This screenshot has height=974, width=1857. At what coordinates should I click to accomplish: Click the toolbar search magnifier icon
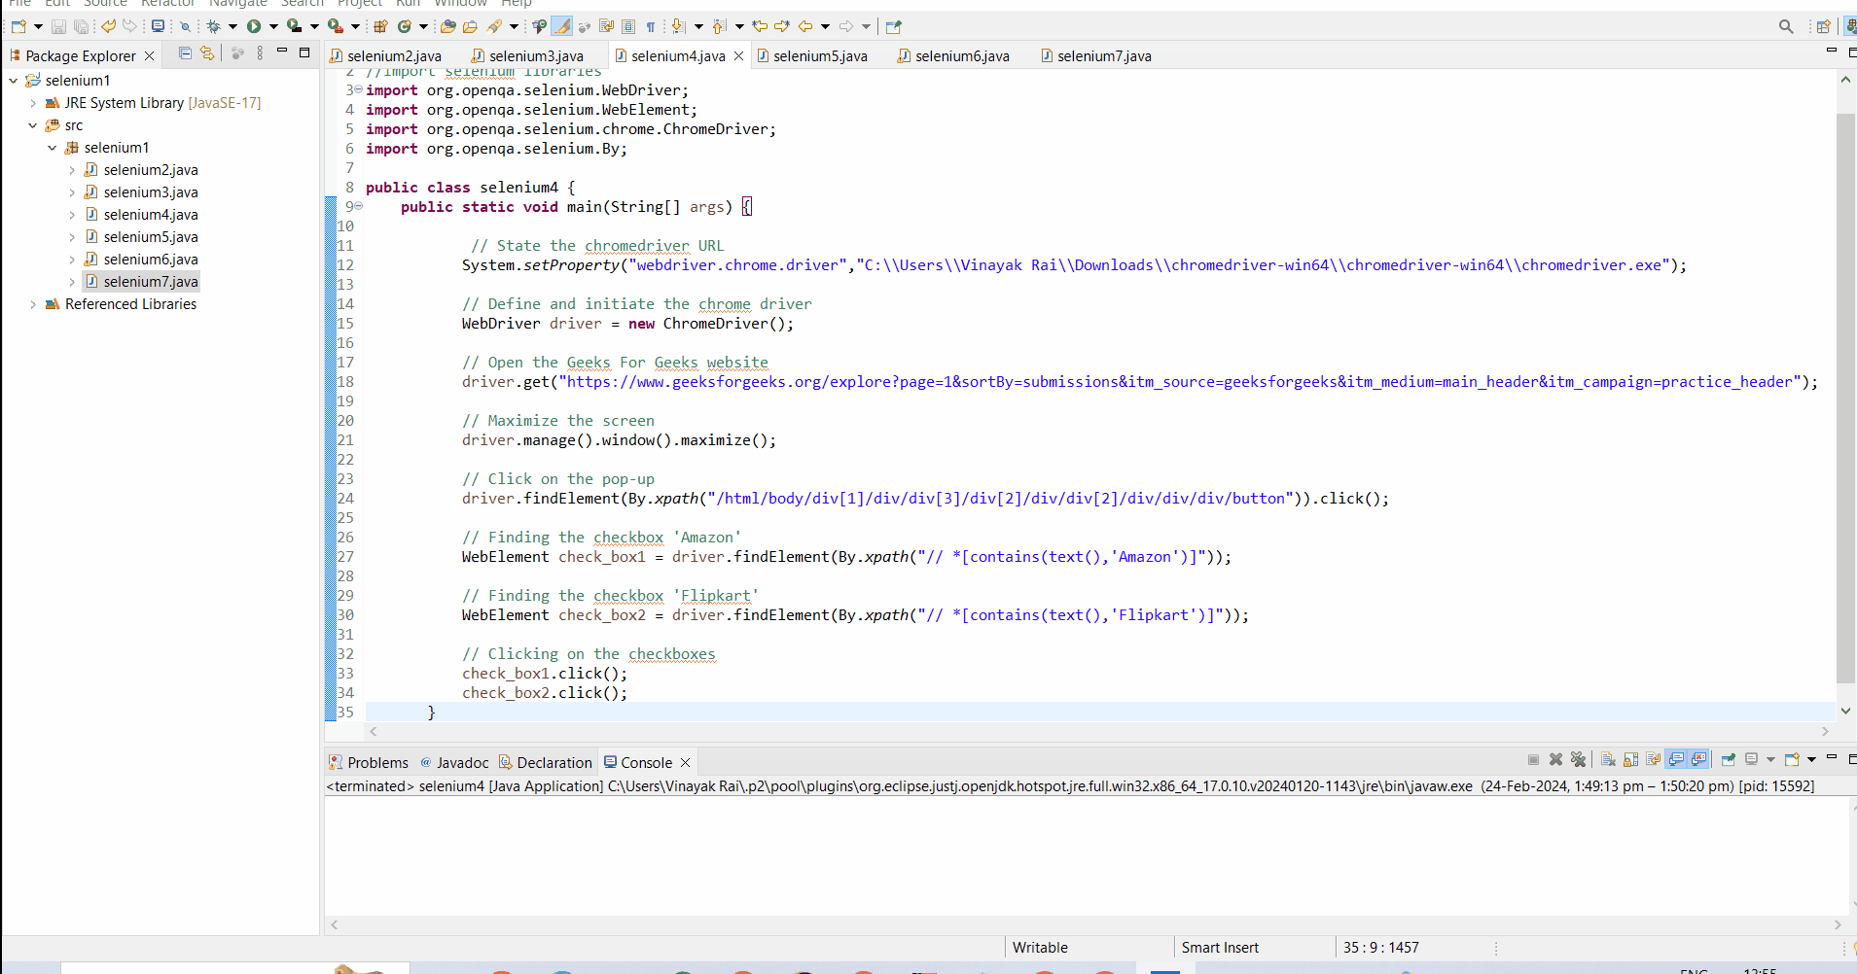[1786, 26]
